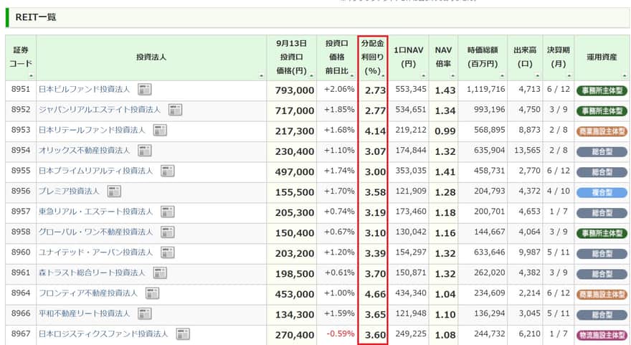
Task: Open 日本ロジスティクスファンド投資法人 link
Action: click(x=103, y=334)
